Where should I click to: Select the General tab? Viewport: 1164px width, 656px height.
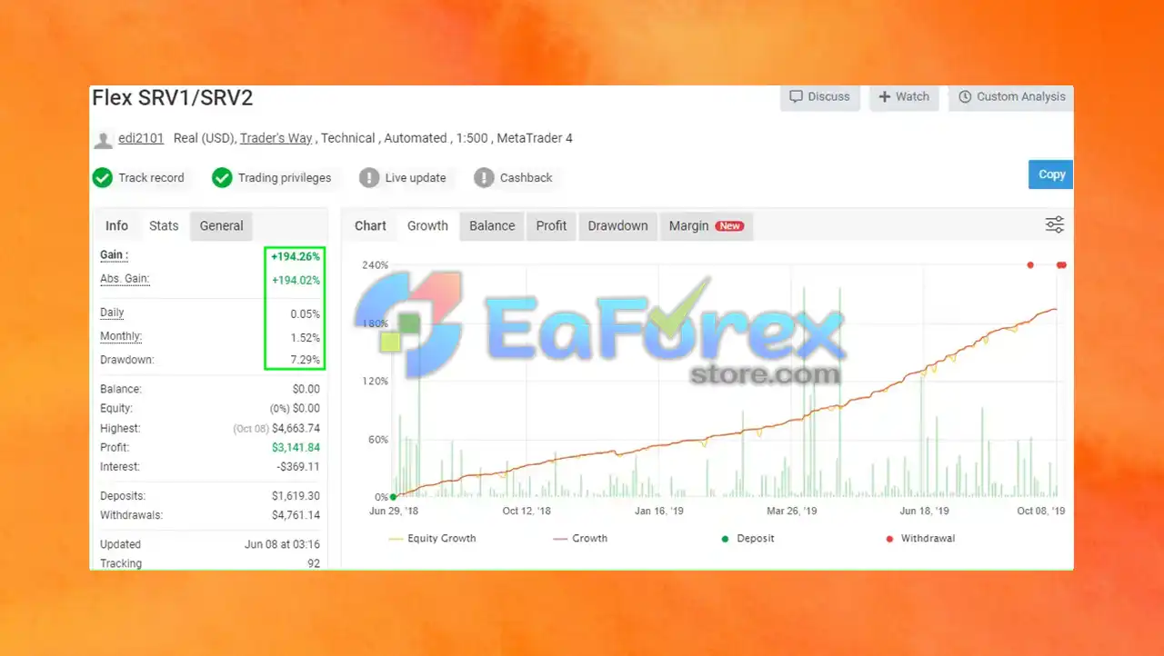point(221,226)
